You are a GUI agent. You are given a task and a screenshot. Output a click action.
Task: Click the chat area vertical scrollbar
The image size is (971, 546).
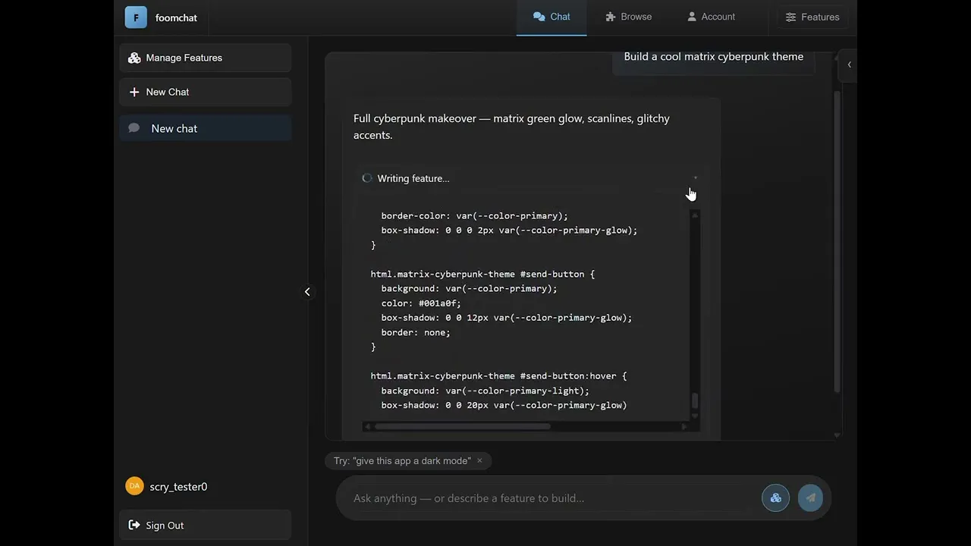click(x=837, y=241)
